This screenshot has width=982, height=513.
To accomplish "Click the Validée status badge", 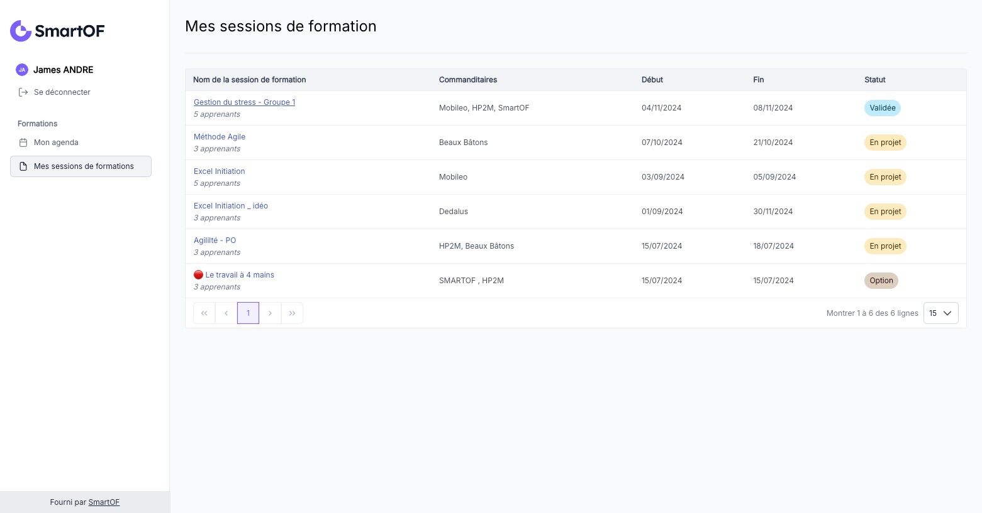I will (882, 108).
